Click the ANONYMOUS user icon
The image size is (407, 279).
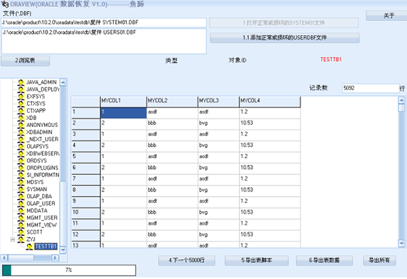tap(21, 125)
